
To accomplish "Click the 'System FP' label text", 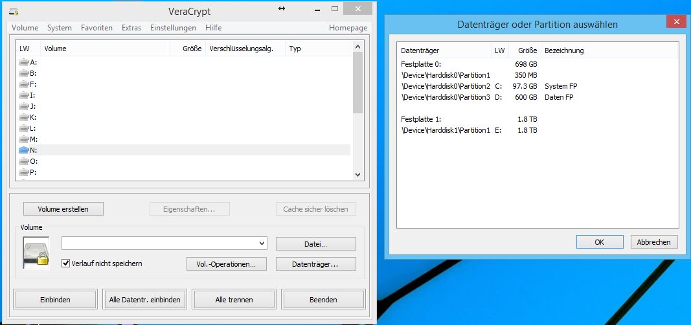I will [561, 86].
